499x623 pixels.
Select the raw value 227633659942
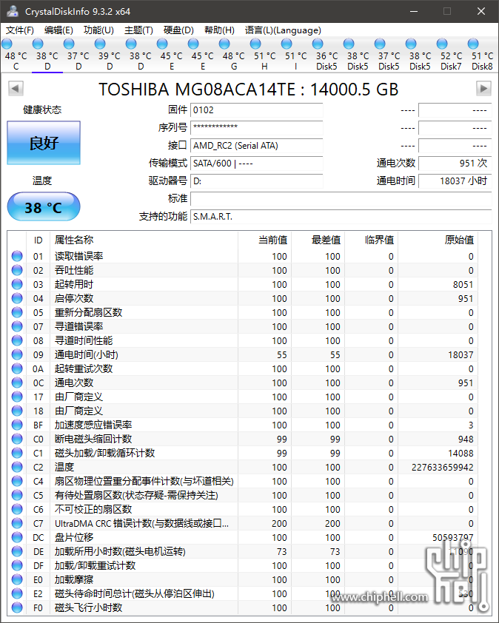point(443,468)
